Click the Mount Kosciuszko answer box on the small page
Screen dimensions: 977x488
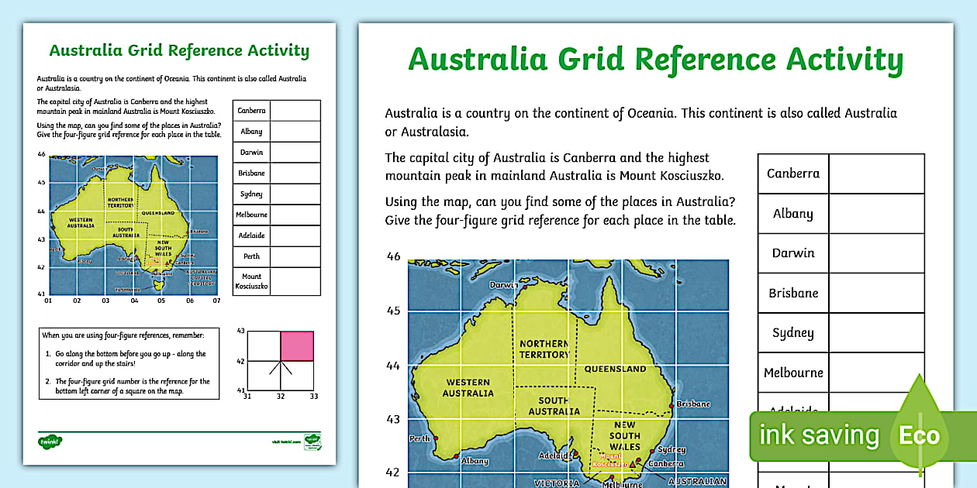pos(295,281)
